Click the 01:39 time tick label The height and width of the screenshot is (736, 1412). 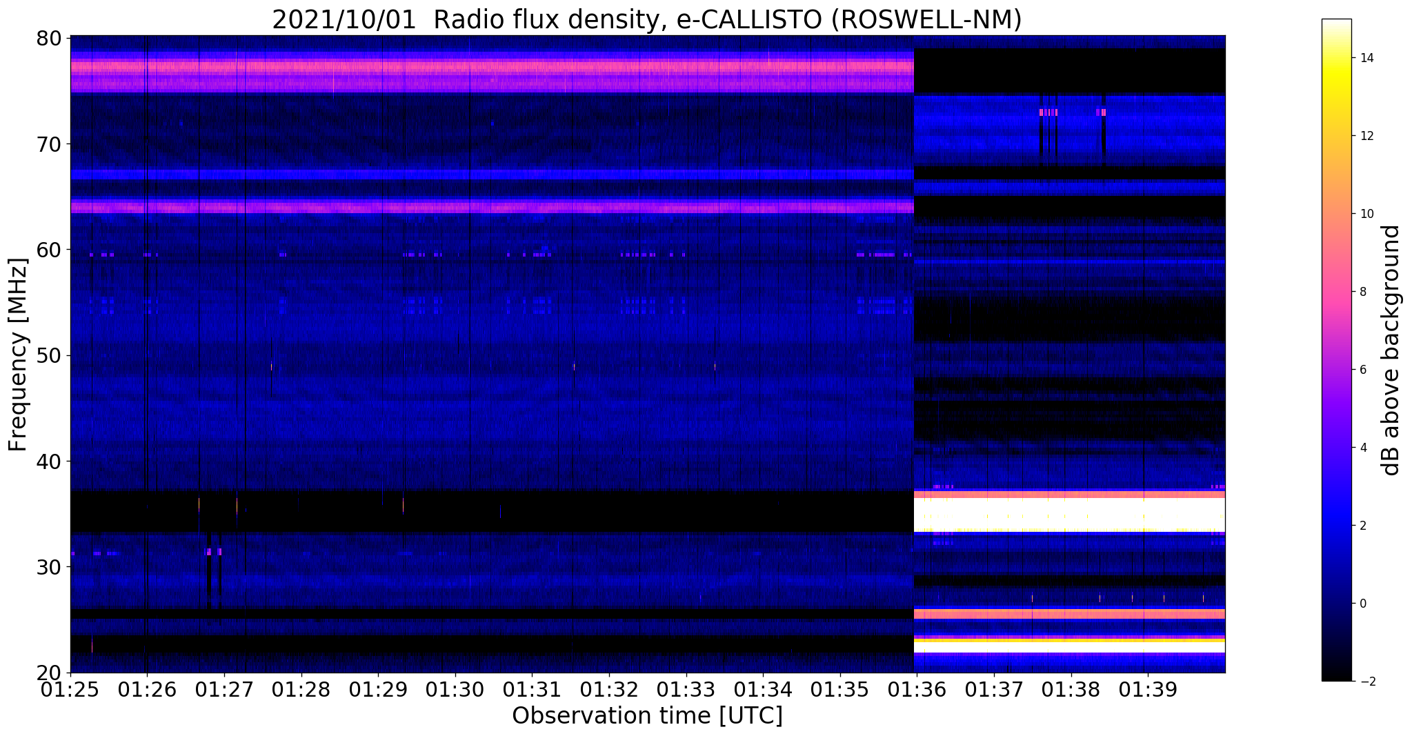click(1148, 688)
